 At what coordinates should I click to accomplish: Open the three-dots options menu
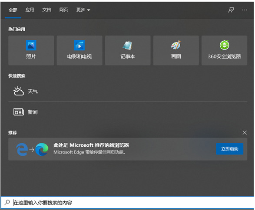245,10
